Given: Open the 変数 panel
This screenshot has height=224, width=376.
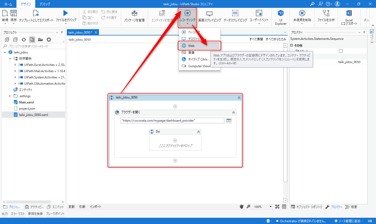Looking at the screenshot, I should point(72,207).
